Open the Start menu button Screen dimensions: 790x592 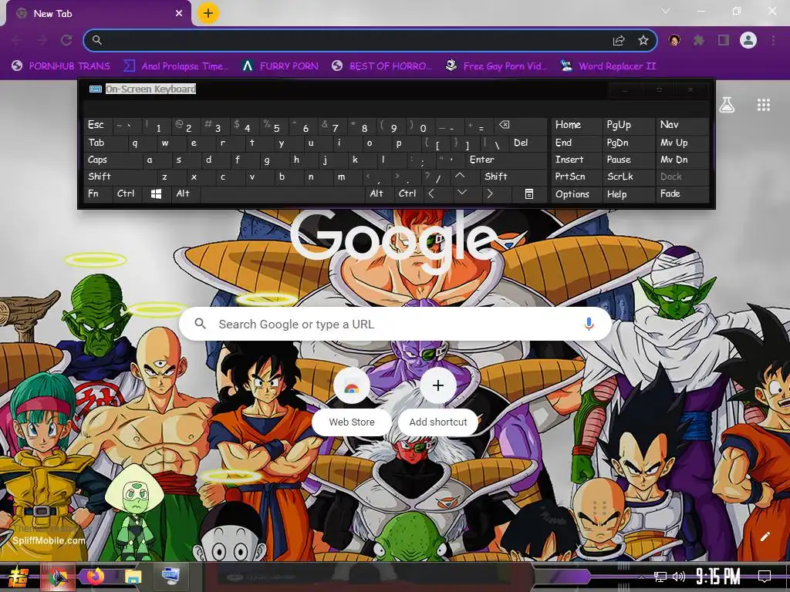(x=19, y=577)
